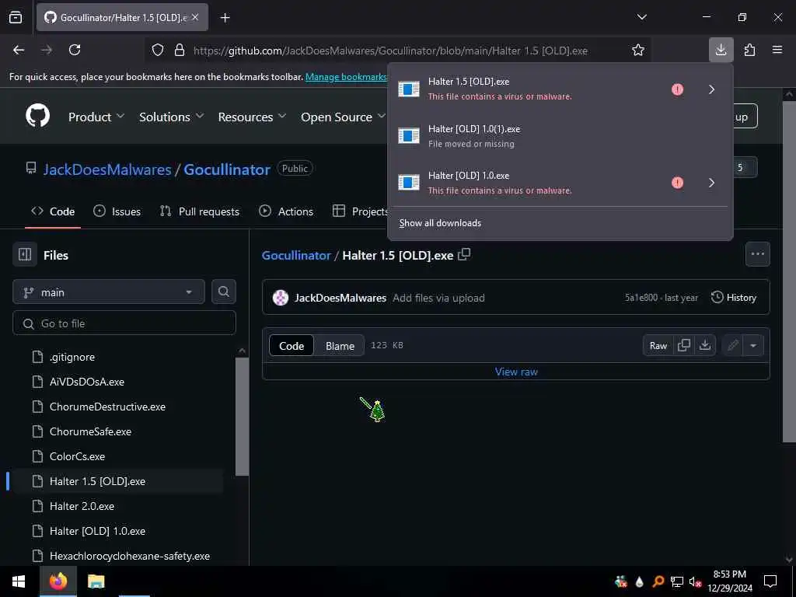Screen dimensions: 796x597
Task: Open the Firefox extensions puzzle icon
Action: pyautogui.click(x=749, y=50)
